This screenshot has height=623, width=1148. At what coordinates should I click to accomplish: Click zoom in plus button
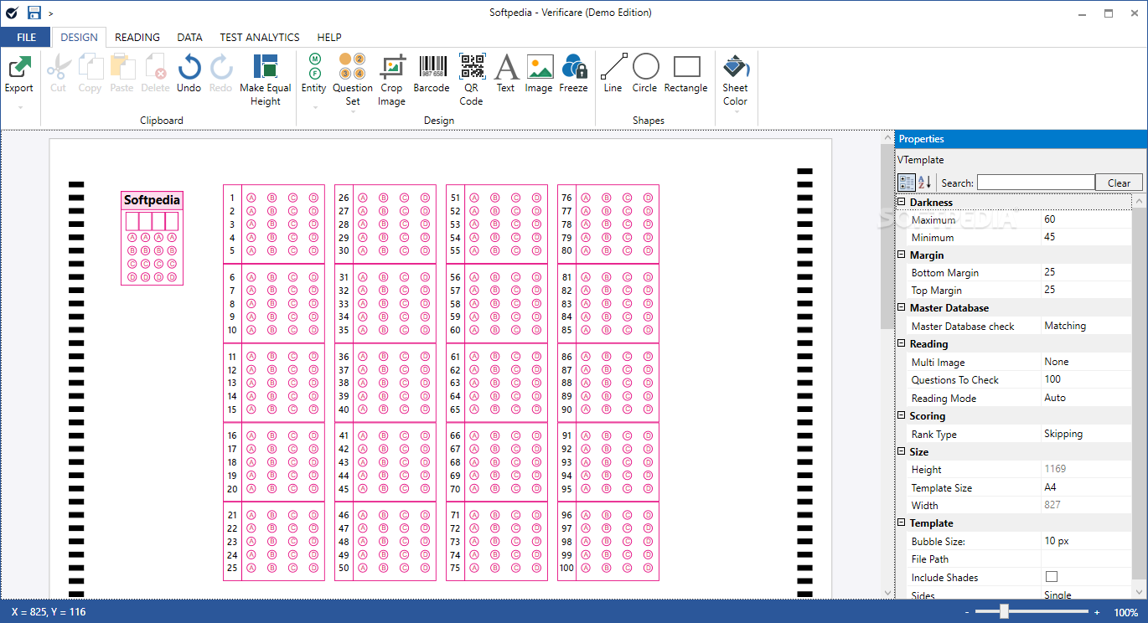click(x=1097, y=612)
